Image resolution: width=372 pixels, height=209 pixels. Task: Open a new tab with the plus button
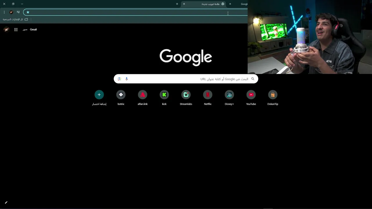click(x=177, y=4)
